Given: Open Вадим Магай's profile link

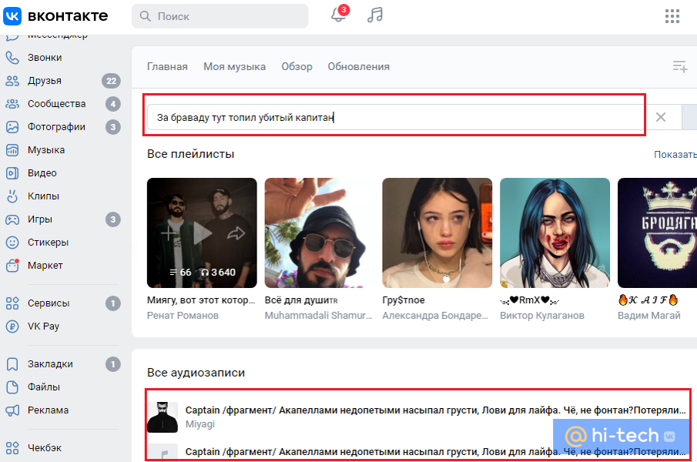Looking at the screenshot, I should (648, 316).
